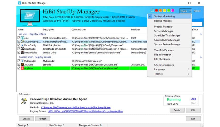Click the Edit button
This screenshot has height=127, width=220.
pos(193,110)
